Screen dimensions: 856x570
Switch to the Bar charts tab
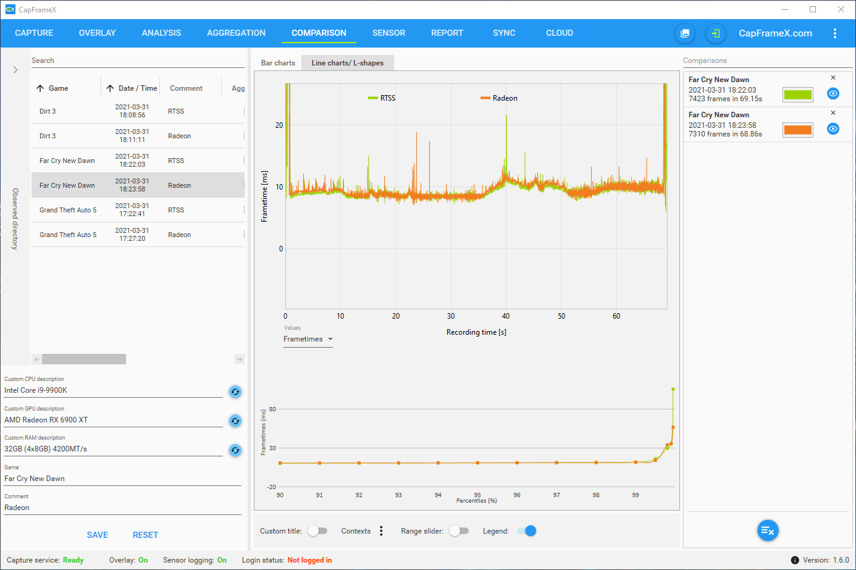[x=278, y=63]
